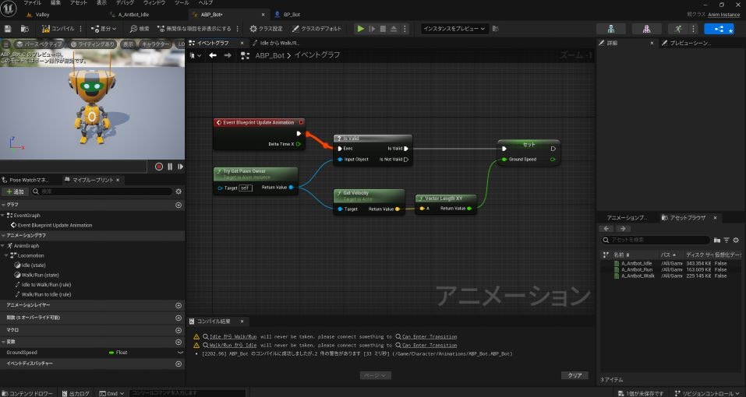
Task: Collapse the グラフ section
Action: click(3, 205)
